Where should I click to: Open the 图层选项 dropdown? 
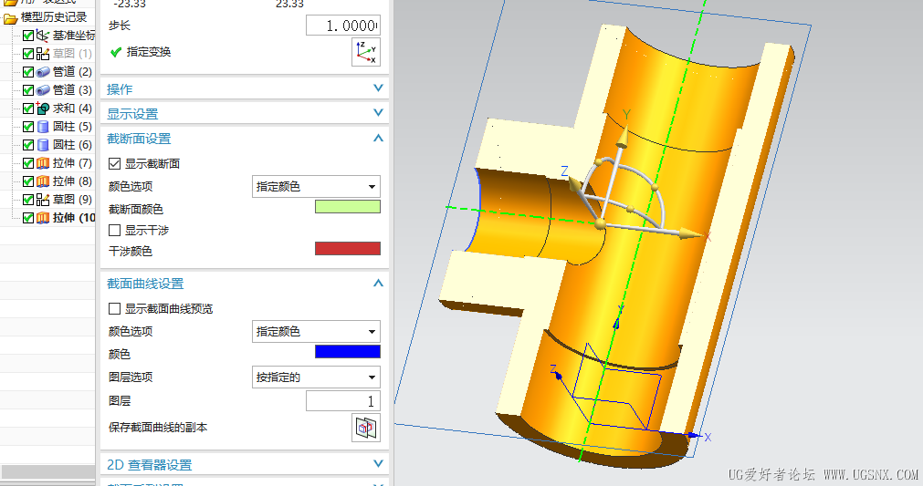pyautogui.click(x=316, y=377)
